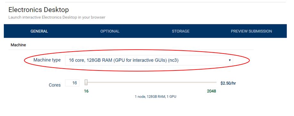Screen dimensions: 294x116
Task: Switch to the GENERAL tab
Action: click(39, 31)
